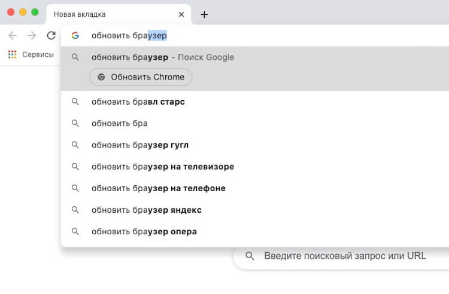The width and height of the screenshot is (449, 294).
Task: Open the Сервисы bookmark link
Action: tap(38, 54)
